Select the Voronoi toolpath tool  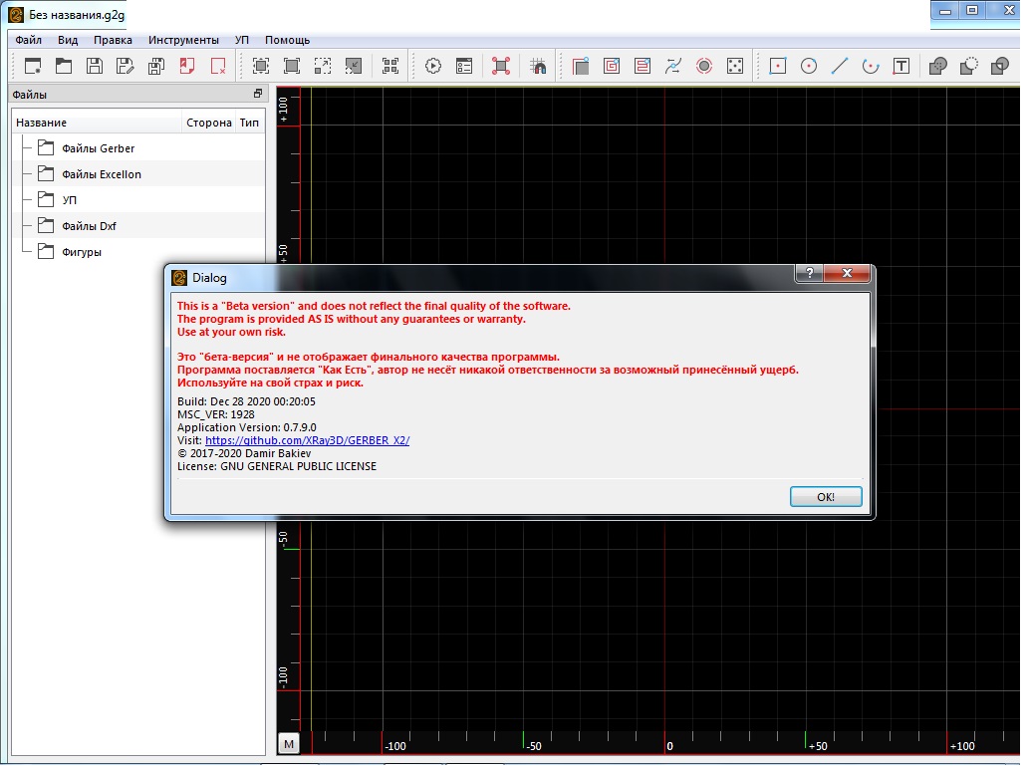(x=673, y=66)
